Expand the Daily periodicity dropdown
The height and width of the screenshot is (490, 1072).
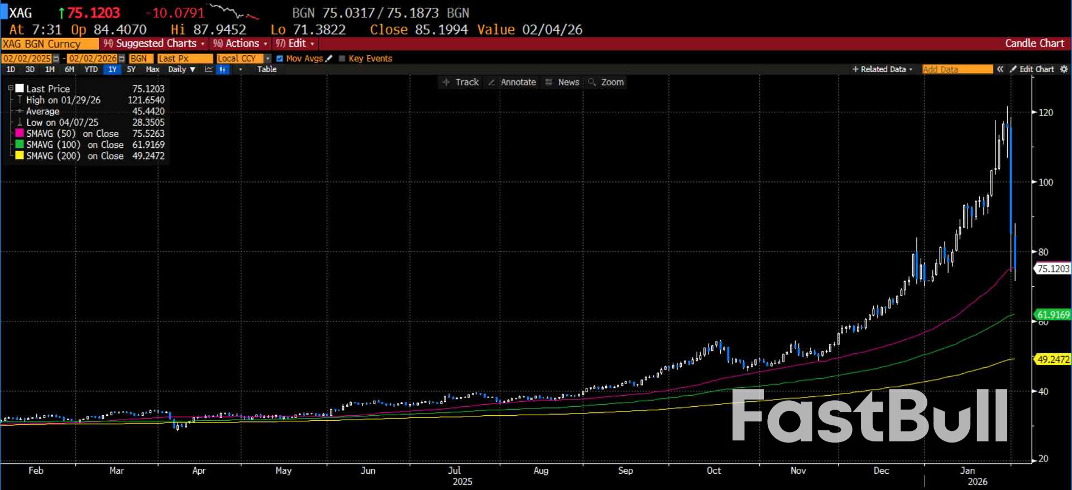point(181,69)
